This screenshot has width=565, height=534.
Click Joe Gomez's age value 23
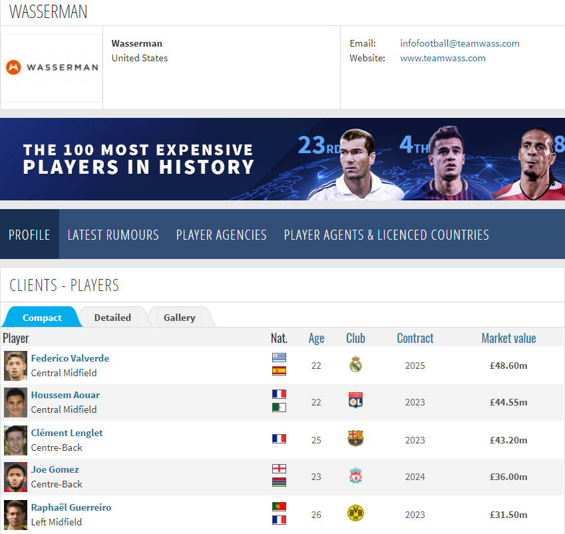coord(316,477)
